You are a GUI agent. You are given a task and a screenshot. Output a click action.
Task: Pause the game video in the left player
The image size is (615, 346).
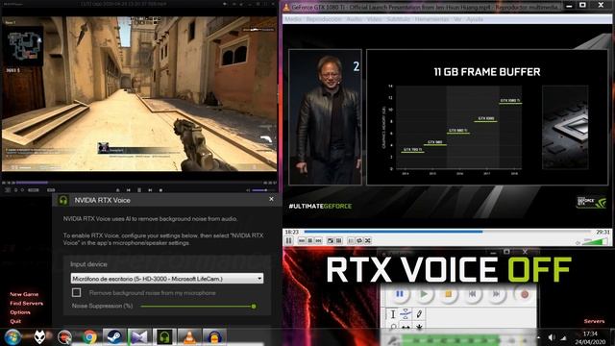click(138, 190)
